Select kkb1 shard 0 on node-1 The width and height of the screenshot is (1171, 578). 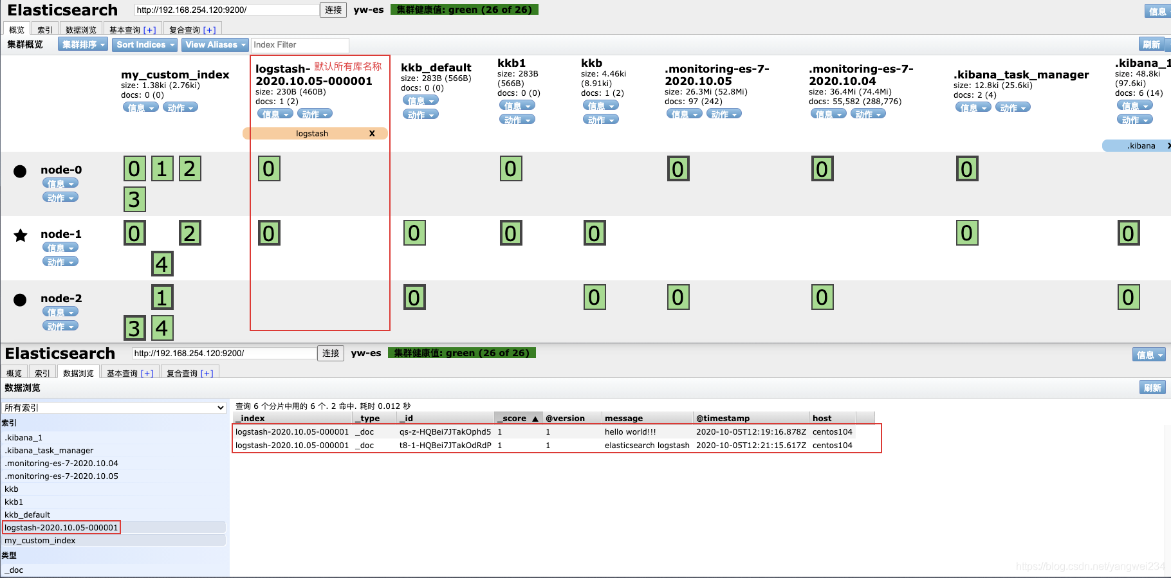point(511,233)
